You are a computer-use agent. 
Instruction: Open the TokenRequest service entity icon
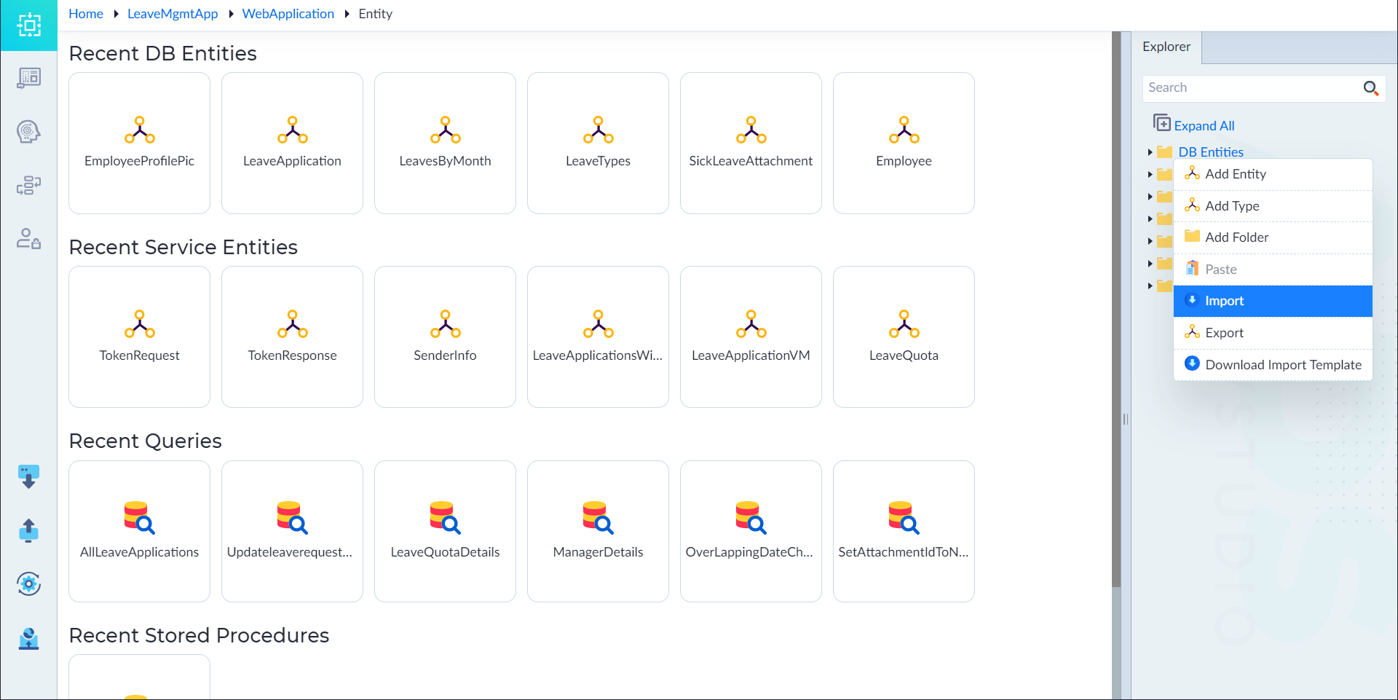[139, 324]
